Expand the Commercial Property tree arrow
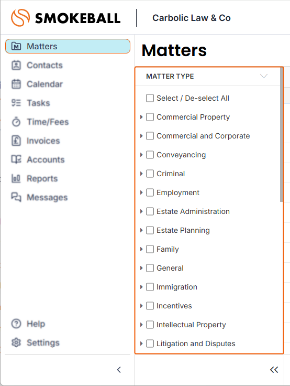The image size is (290, 386). tap(141, 117)
